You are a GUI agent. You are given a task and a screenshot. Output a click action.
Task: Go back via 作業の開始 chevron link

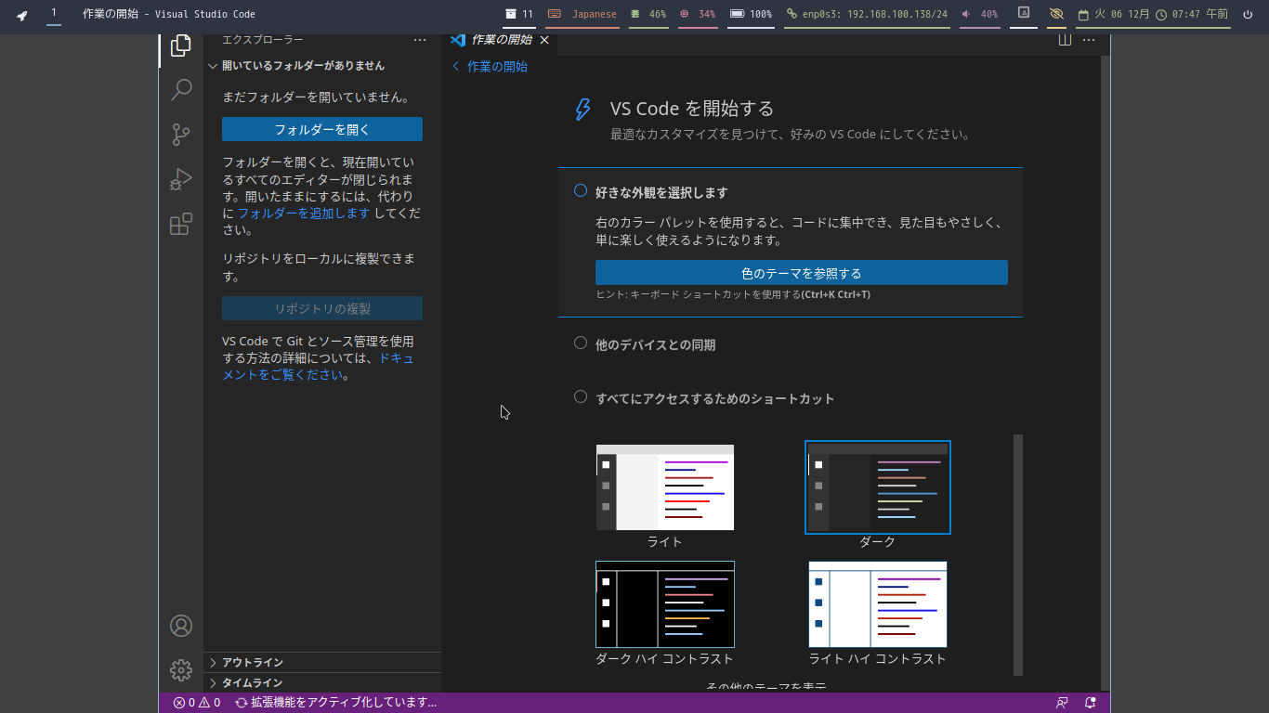[490, 66]
